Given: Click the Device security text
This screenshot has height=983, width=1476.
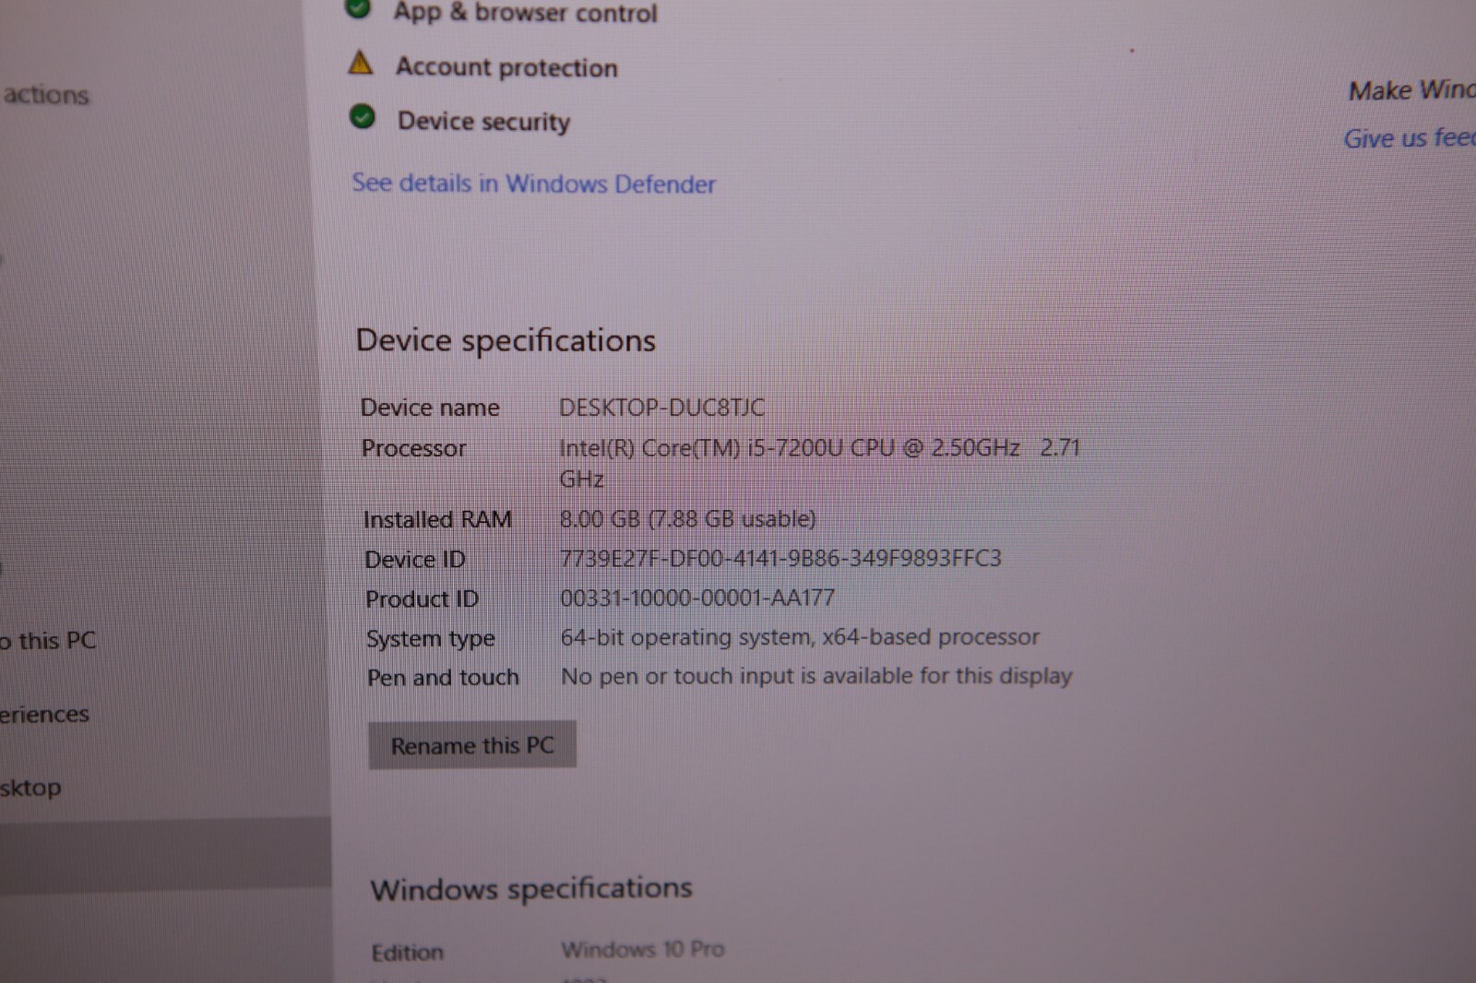Looking at the screenshot, I should point(483,122).
